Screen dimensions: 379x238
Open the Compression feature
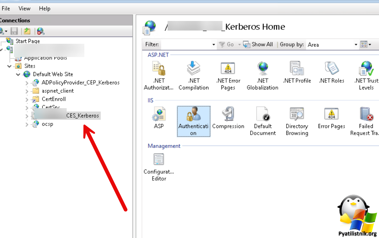click(228, 118)
